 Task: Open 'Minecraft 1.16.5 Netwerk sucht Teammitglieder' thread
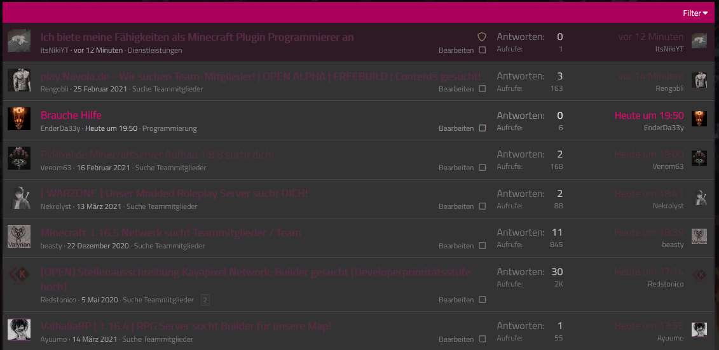pos(170,232)
